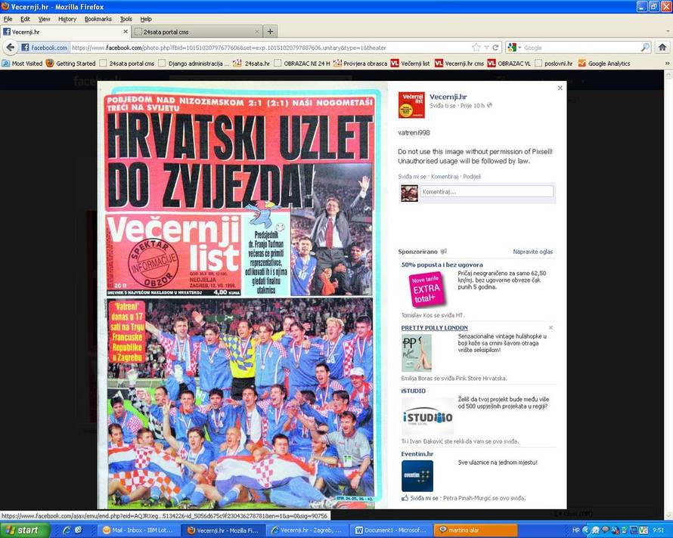This screenshot has height=538, width=673.
Task: Dismiss the Pretty Polly London ad
Action: tap(550, 328)
